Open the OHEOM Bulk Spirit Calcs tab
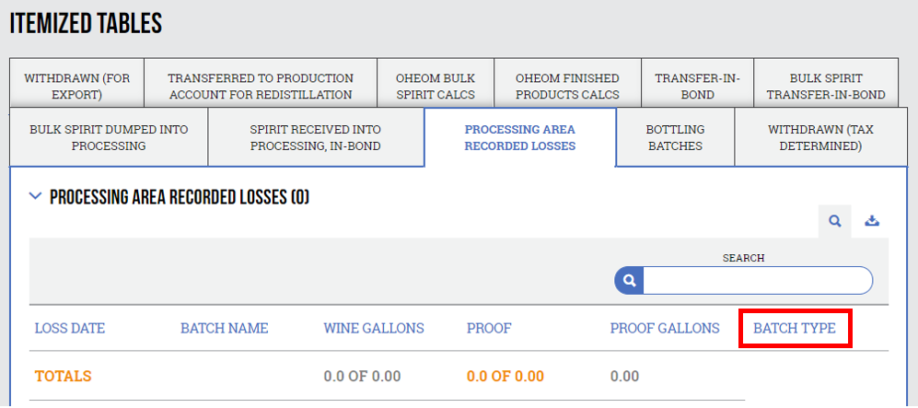Viewport: 918px width, 408px height. coord(436,87)
